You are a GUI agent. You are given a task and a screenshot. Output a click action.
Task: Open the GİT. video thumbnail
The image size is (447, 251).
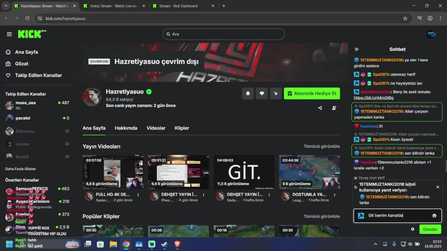click(244, 172)
